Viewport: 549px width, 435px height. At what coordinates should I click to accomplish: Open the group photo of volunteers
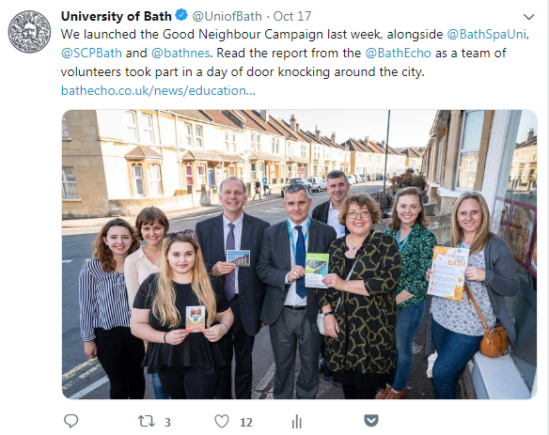[300, 255]
